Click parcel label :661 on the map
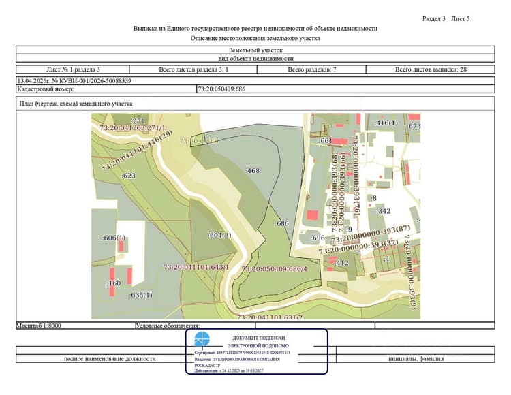 pyautogui.click(x=325, y=141)
